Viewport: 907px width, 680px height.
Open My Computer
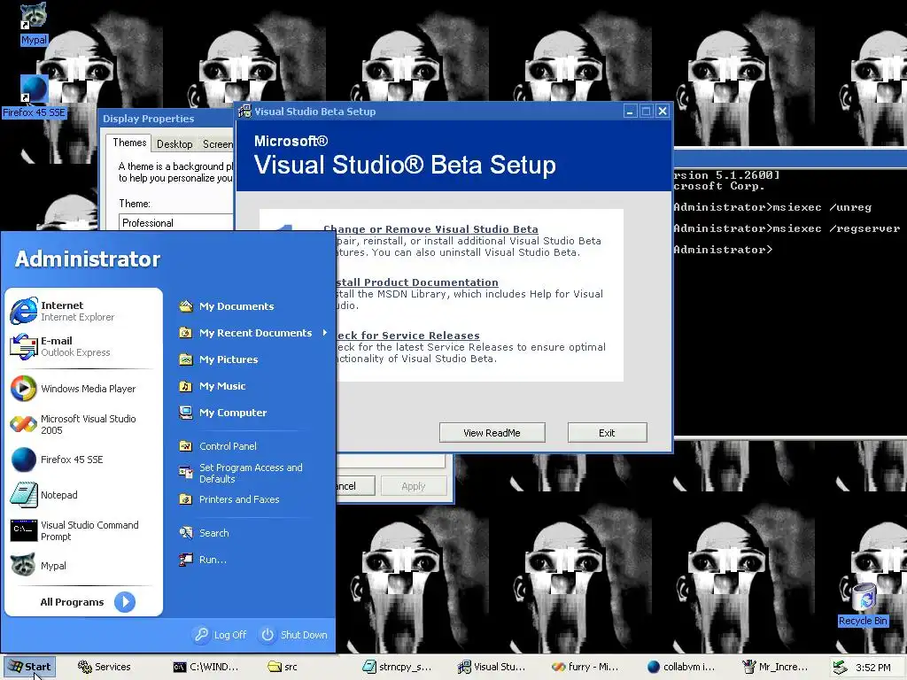[x=223, y=413]
